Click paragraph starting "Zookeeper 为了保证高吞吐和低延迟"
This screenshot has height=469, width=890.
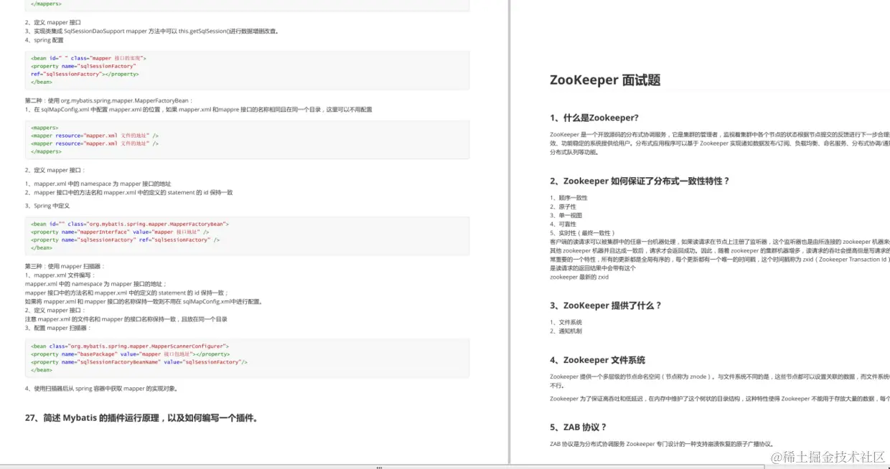pyautogui.click(x=720, y=399)
